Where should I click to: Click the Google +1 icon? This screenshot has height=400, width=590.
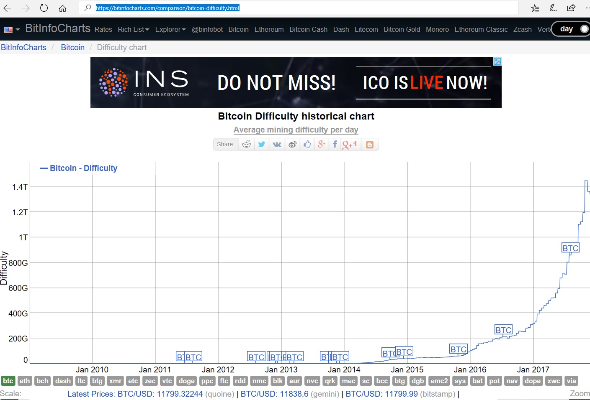(x=350, y=144)
